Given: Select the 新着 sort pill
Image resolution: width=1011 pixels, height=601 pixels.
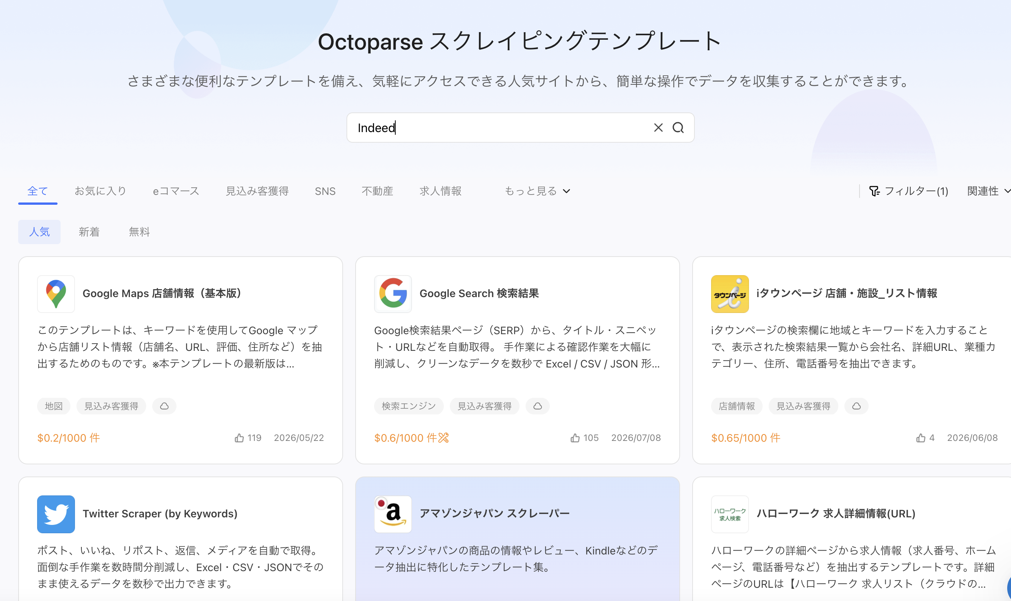Looking at the screenshot, I should [x=89, y=232].
